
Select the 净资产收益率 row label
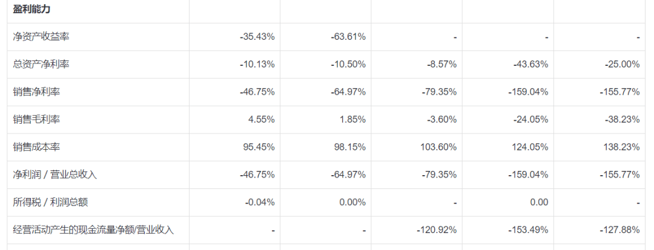[x=41, y=37]
